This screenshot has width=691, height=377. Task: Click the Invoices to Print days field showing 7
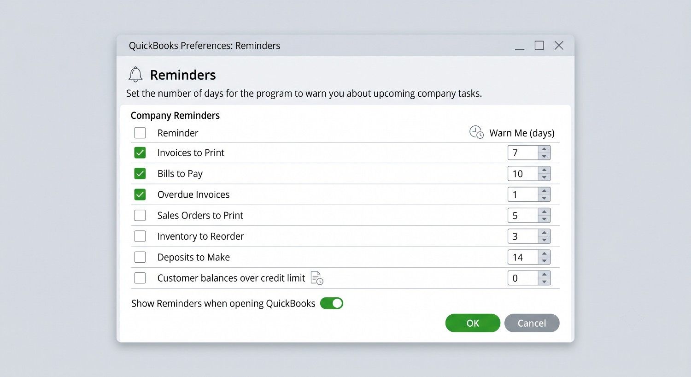coord(523,153)
